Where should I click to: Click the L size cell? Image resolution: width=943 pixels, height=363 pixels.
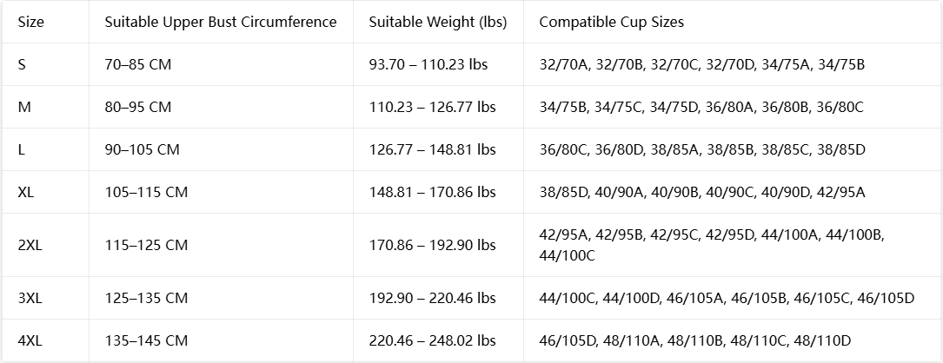pos(22,149)
